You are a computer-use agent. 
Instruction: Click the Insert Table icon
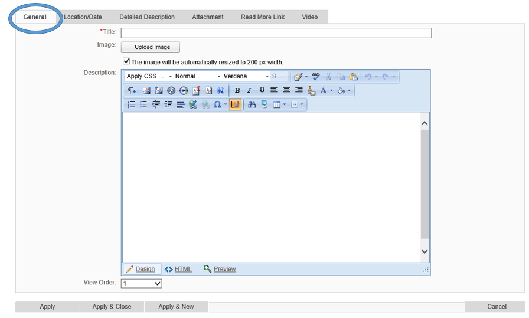[277, 104]
